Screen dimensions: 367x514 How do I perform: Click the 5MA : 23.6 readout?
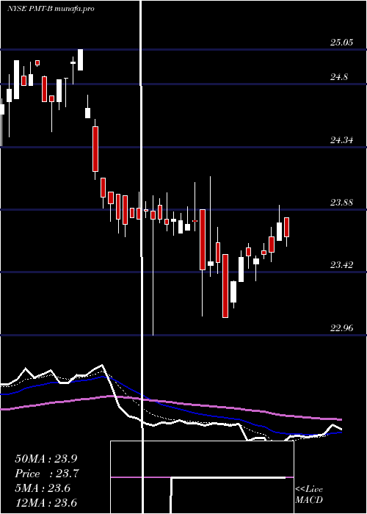coord(43,488)
